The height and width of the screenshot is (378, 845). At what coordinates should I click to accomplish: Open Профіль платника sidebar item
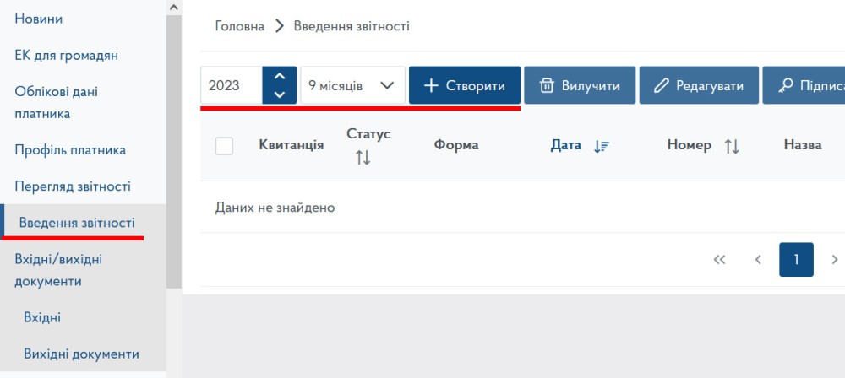(x=70, y=150)
